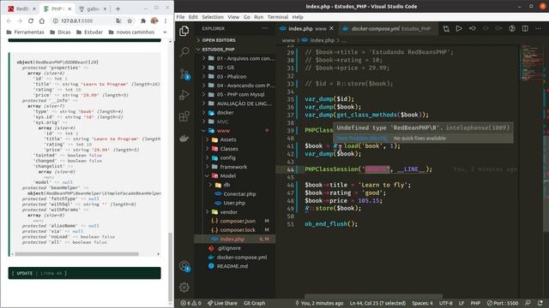Click UTF-8 encoding in status bar
549x308 pixels.
coord(446,303)
